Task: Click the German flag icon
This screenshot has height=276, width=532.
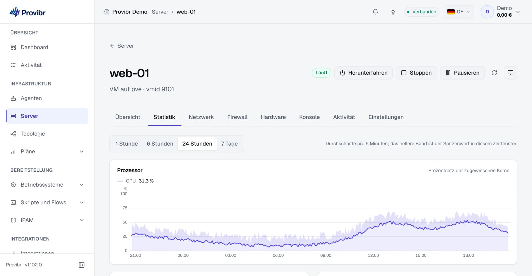Action: (x=451, y=12)
